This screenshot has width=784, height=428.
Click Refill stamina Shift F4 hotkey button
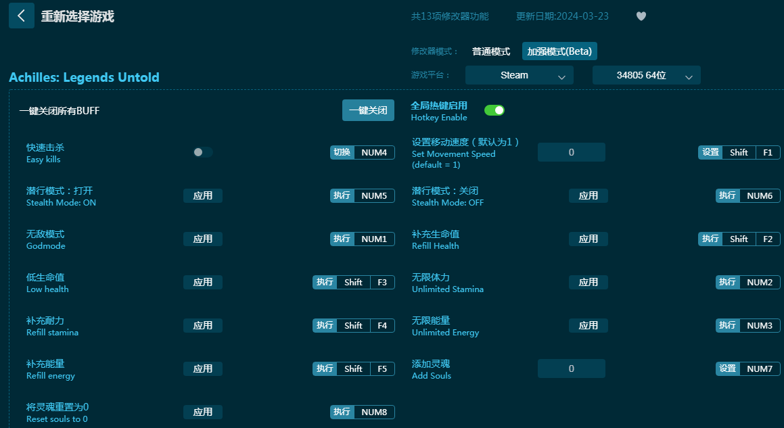[354, 325]
